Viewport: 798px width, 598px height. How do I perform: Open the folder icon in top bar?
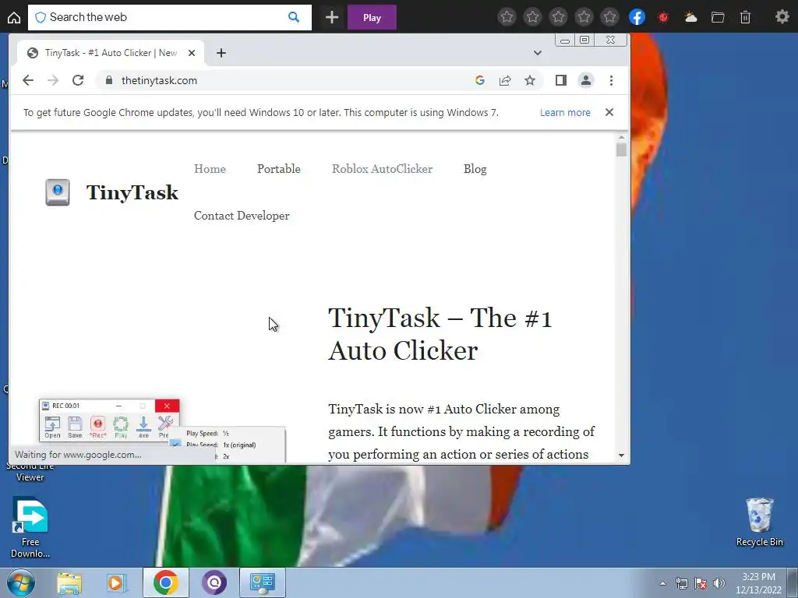(x=718, y=17)
